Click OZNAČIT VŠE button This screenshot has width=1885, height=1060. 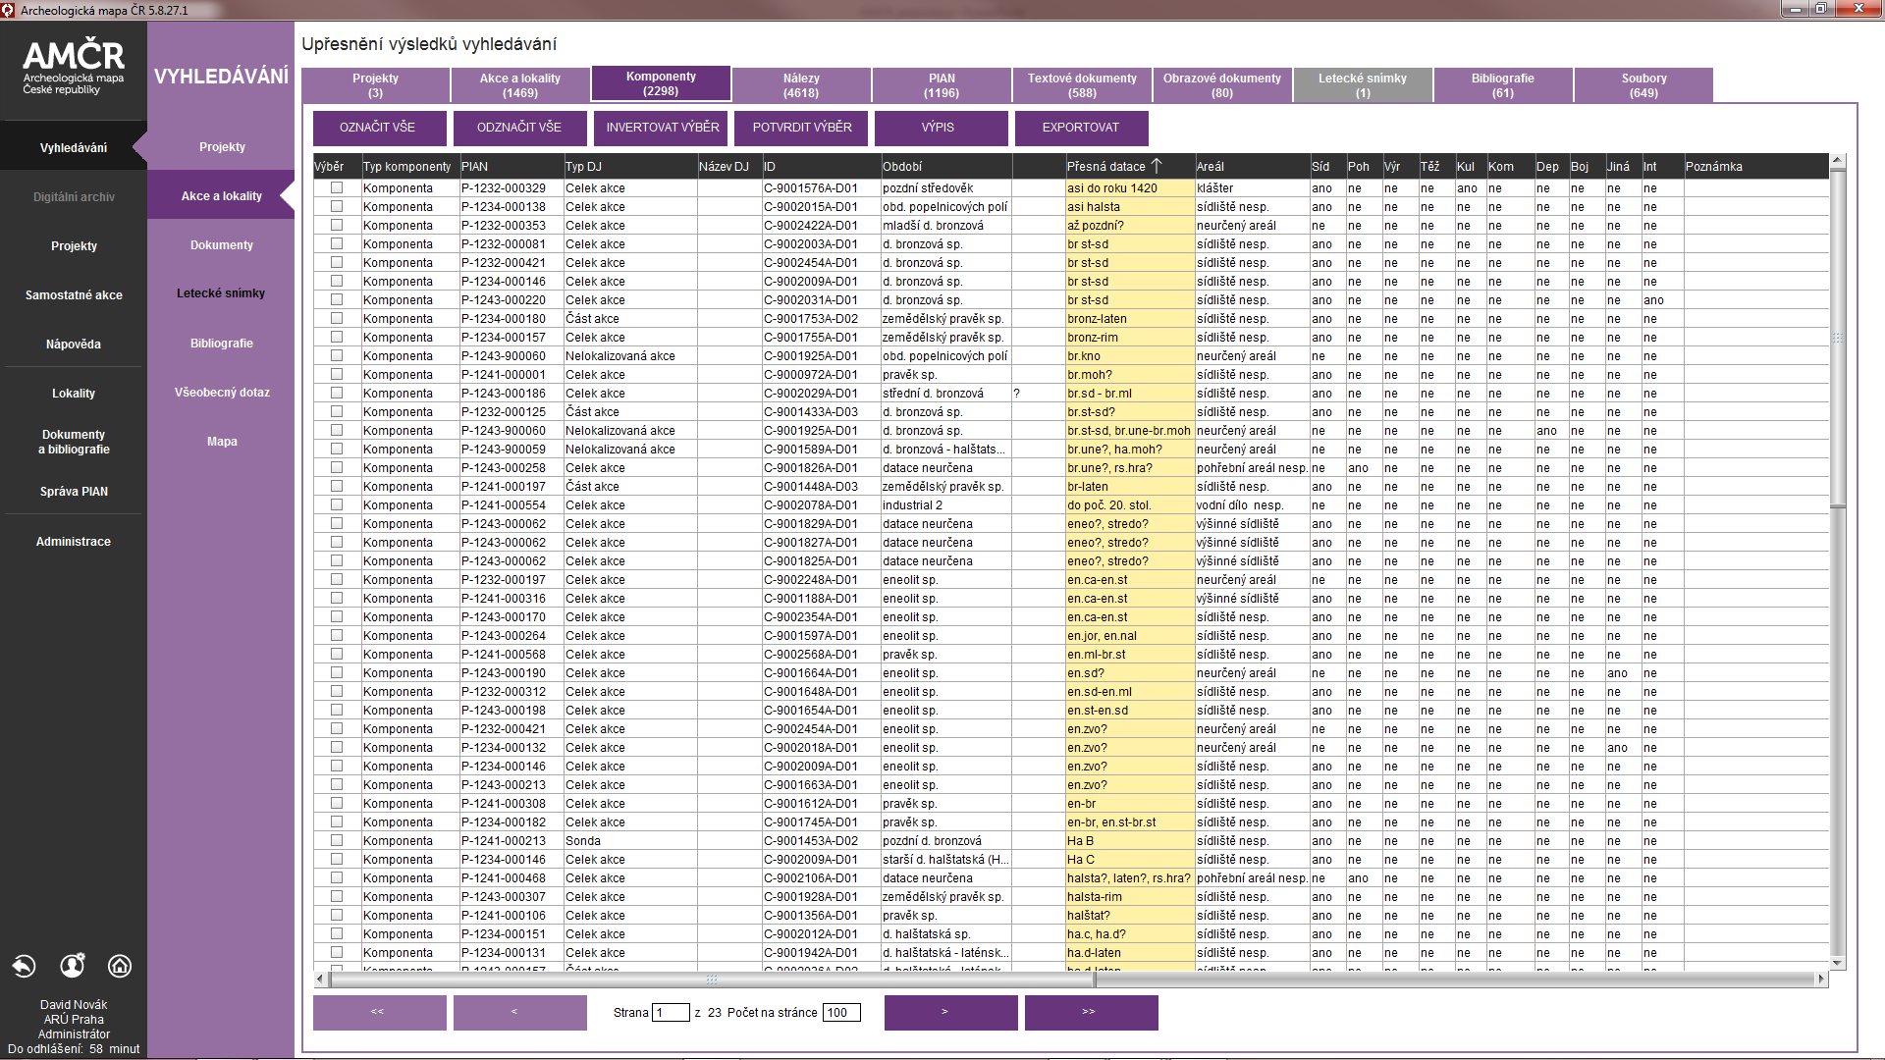(380, 128)
